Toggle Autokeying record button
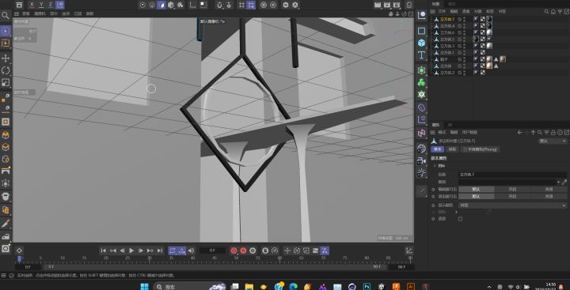The width and height of the screenshot is (570, 290). tap(243, 250)
